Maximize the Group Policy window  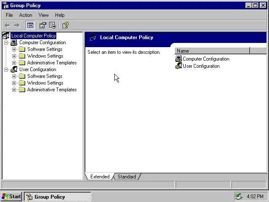coord(255,5)
